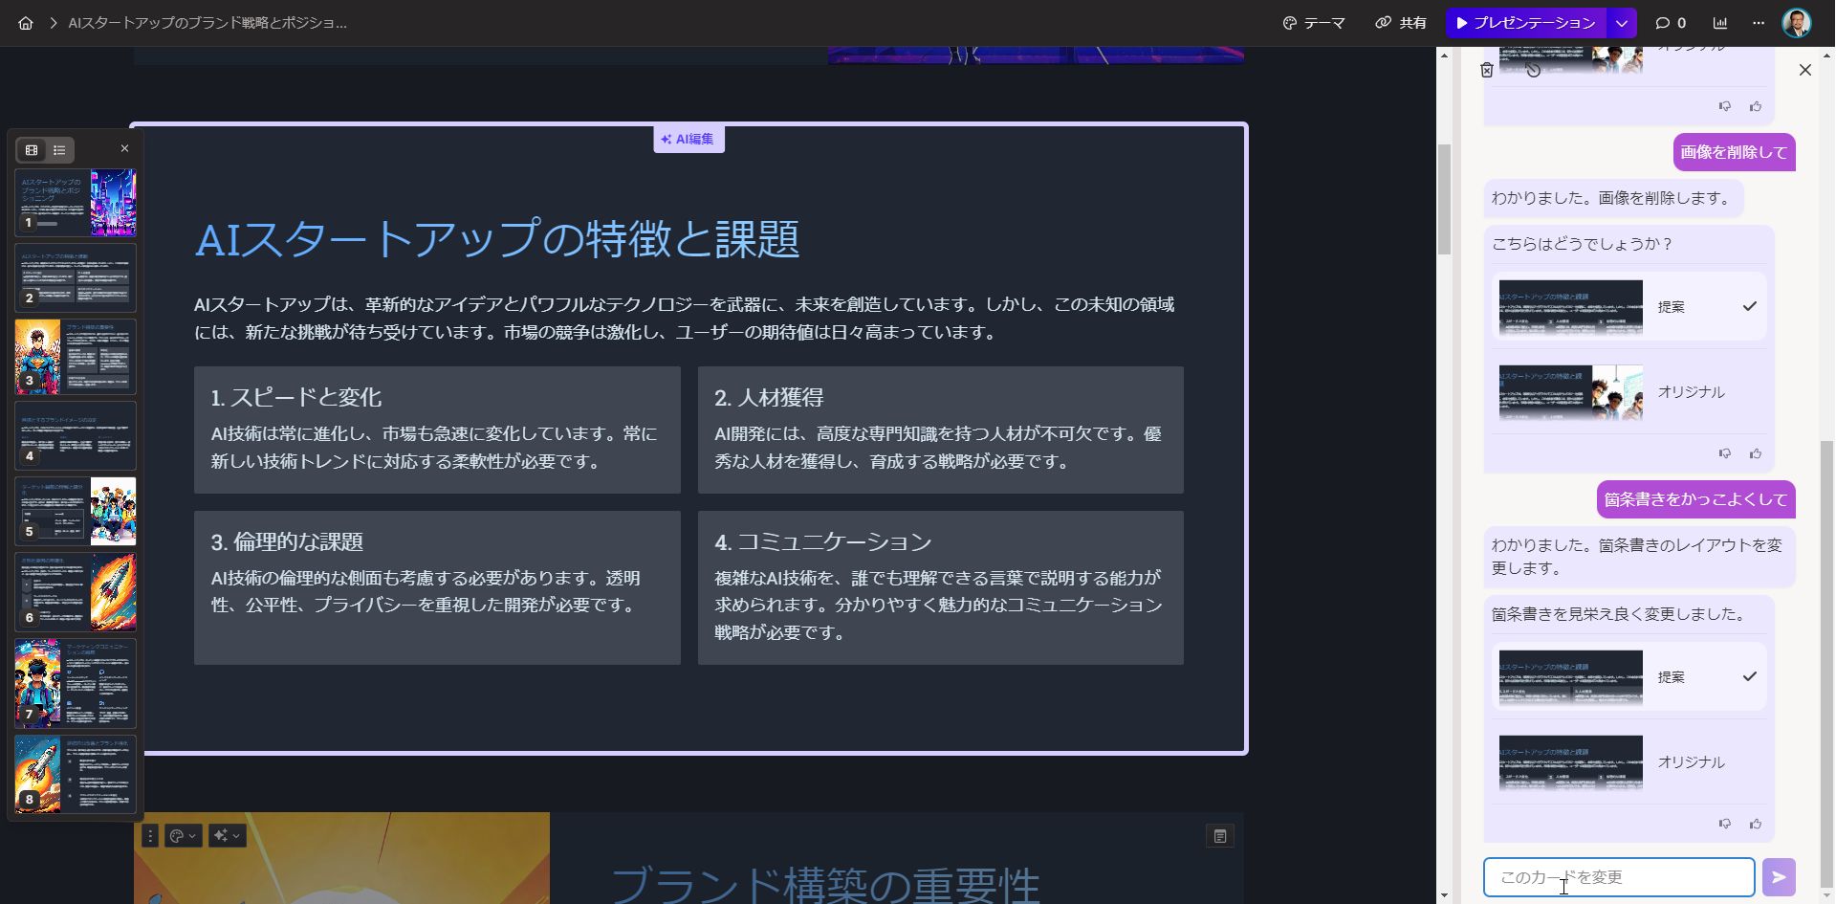Navigate home using the house icon
The width and height of the screenshot is (1836, 904).
25,22
